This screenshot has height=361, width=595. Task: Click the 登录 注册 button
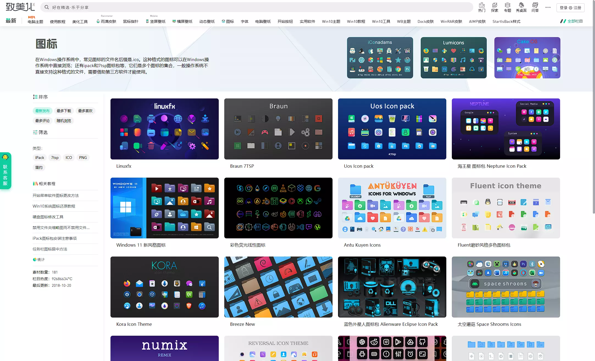[570, 8]
